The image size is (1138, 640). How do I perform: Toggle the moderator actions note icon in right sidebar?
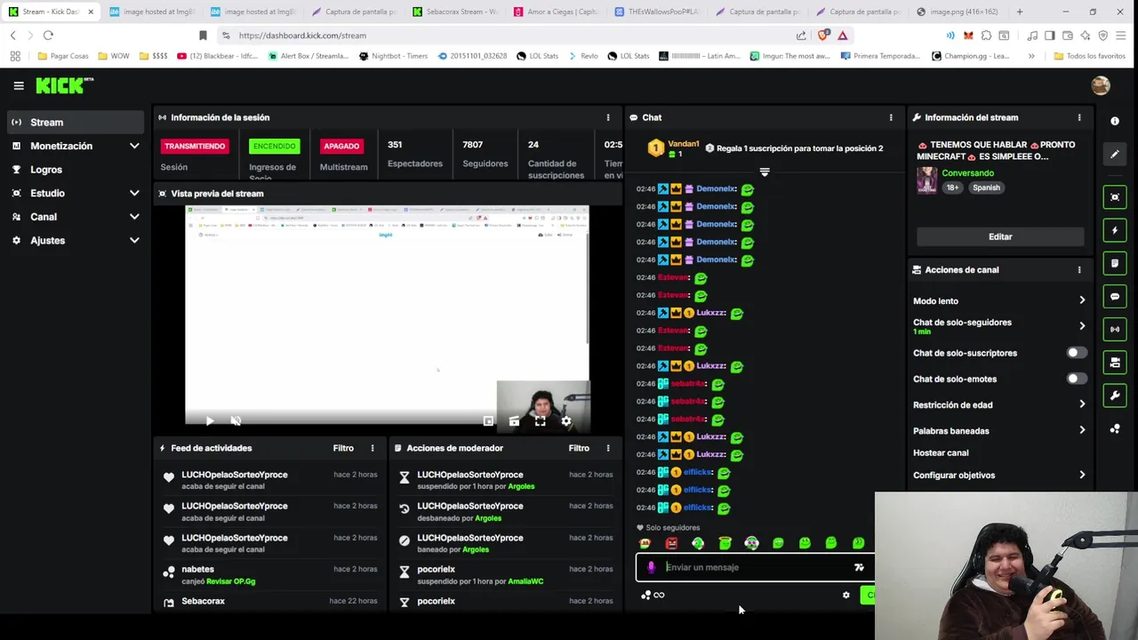(x=1115, y=263)
